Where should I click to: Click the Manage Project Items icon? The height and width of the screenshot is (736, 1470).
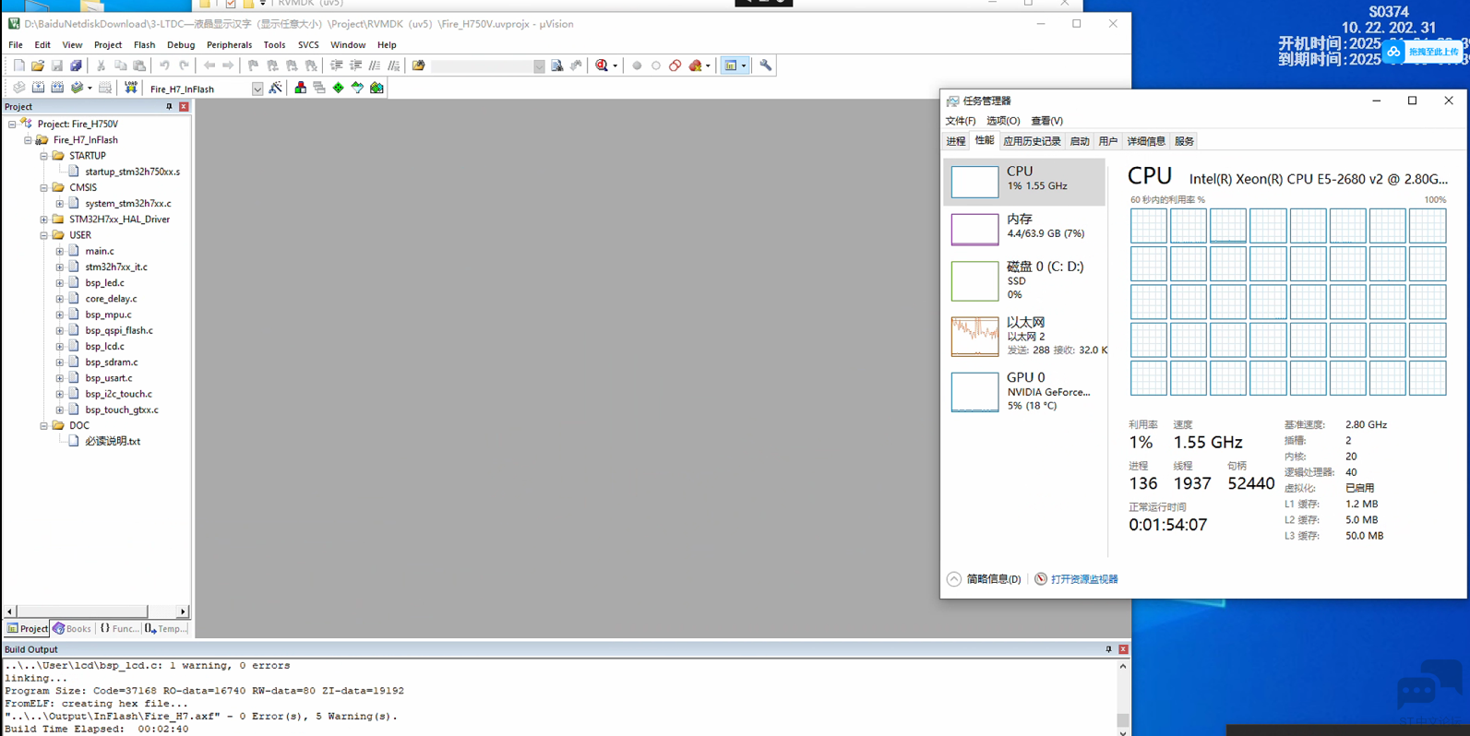[x=301, y=88]
